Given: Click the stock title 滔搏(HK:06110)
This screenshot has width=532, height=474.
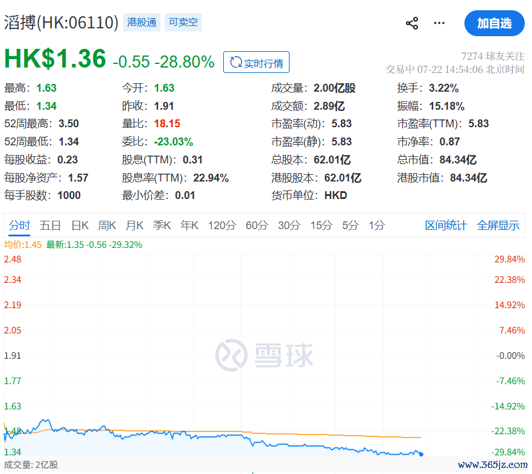Looking at the screenshot, I should [x=61, y=23].
